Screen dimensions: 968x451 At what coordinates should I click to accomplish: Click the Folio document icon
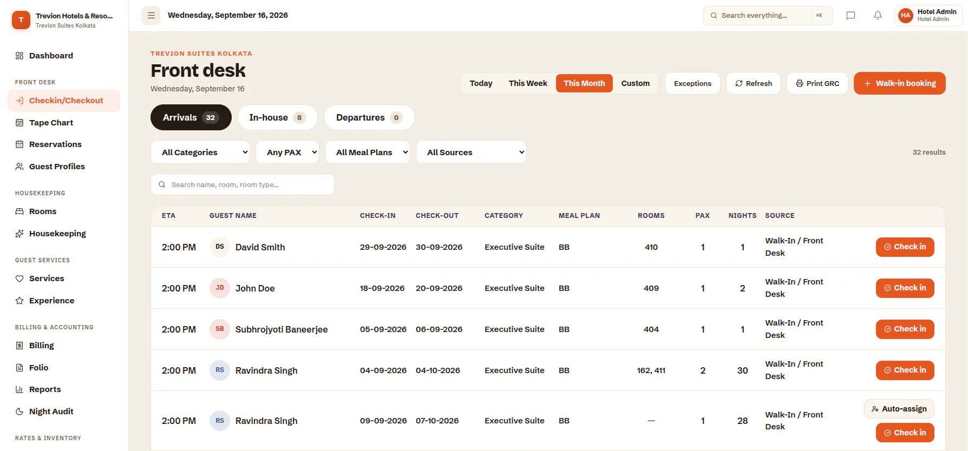[x=19, y=368]
